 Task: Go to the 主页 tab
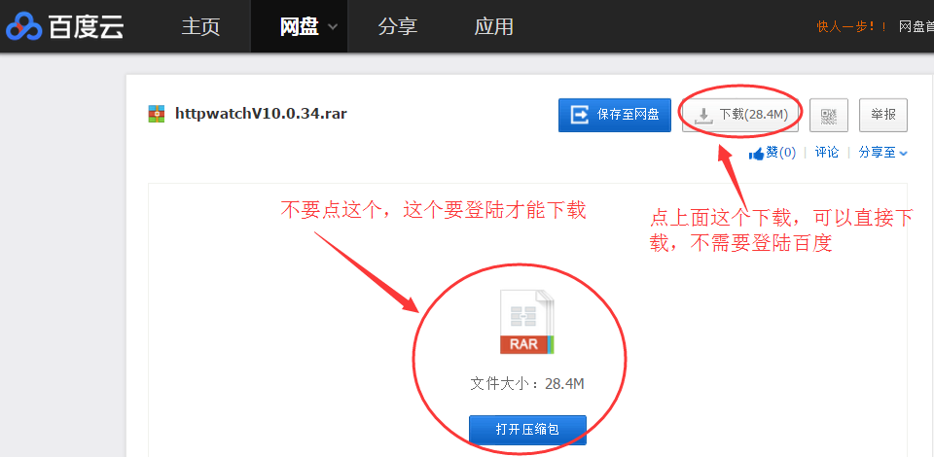pyautogui.click(x=200, y=26)
